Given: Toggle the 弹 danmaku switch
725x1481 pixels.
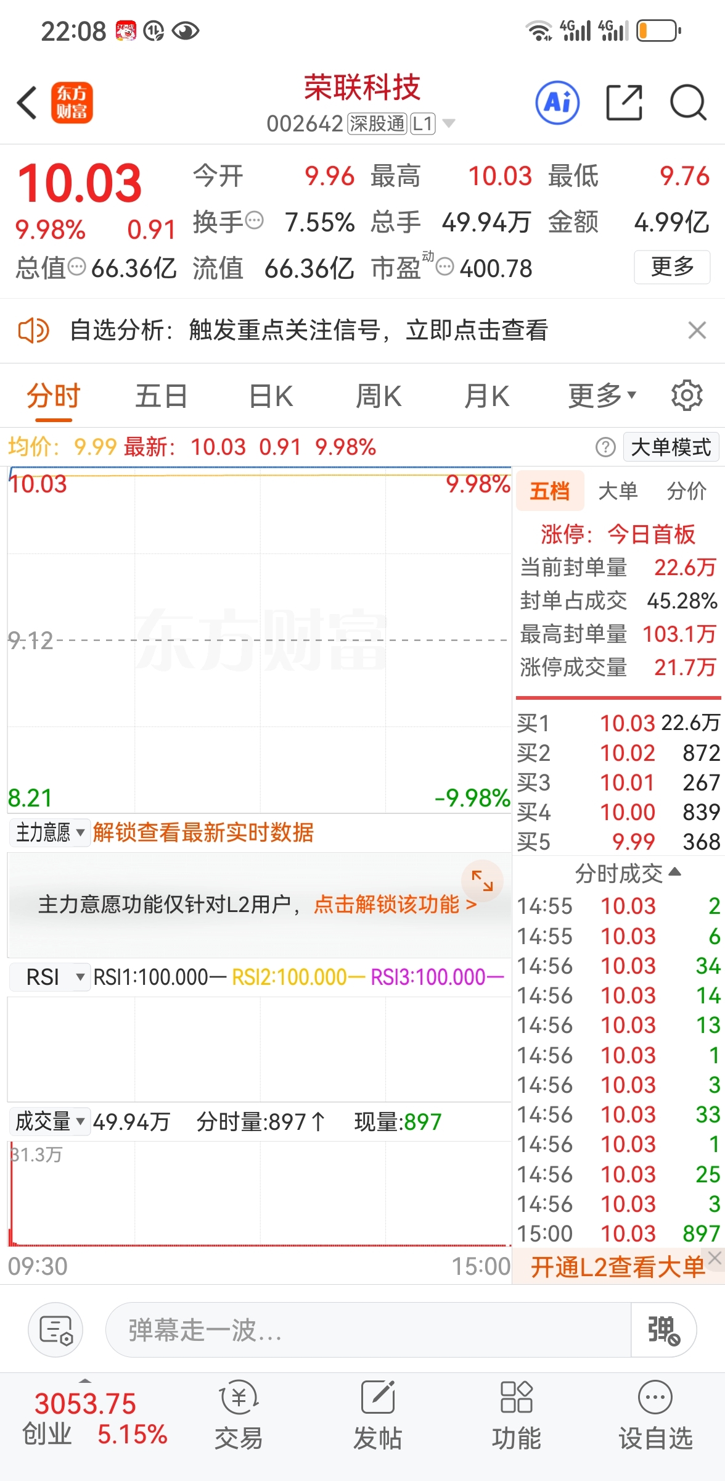Looking at the screenshot, I should 663,1330.
